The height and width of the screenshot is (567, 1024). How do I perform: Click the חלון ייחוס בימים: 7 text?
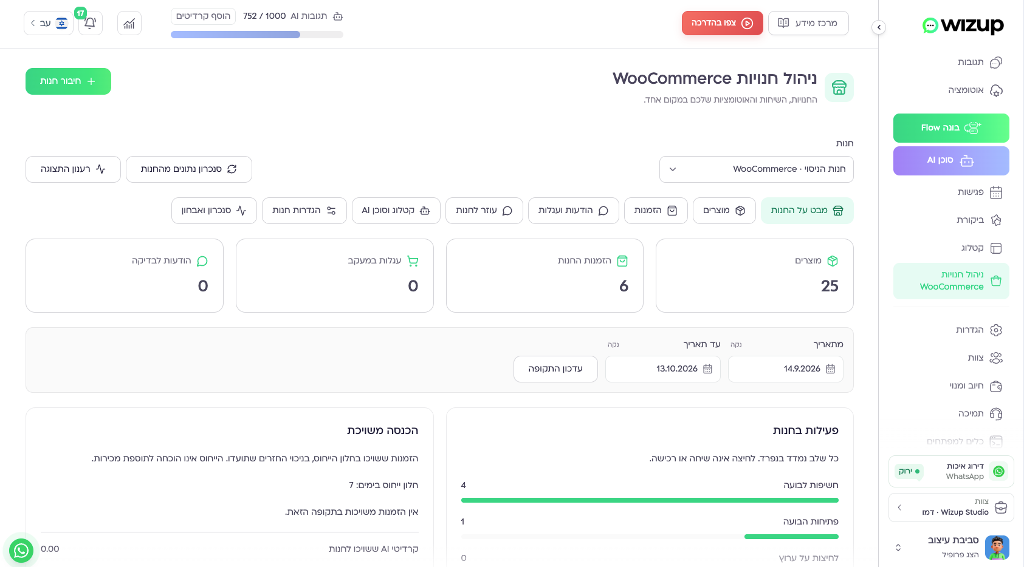click(383, 486)
